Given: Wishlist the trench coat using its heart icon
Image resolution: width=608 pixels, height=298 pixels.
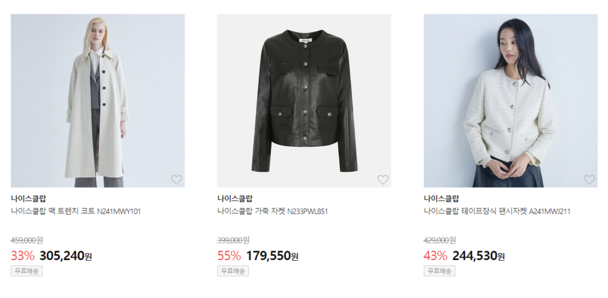Looking at the screenshot, I should point(176,180).
